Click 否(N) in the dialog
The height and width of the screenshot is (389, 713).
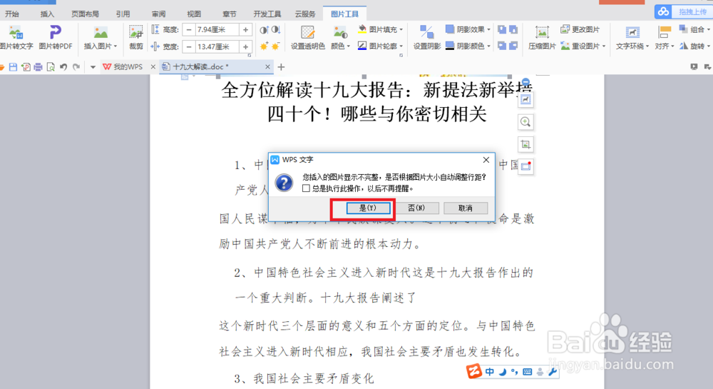point(416,208)
